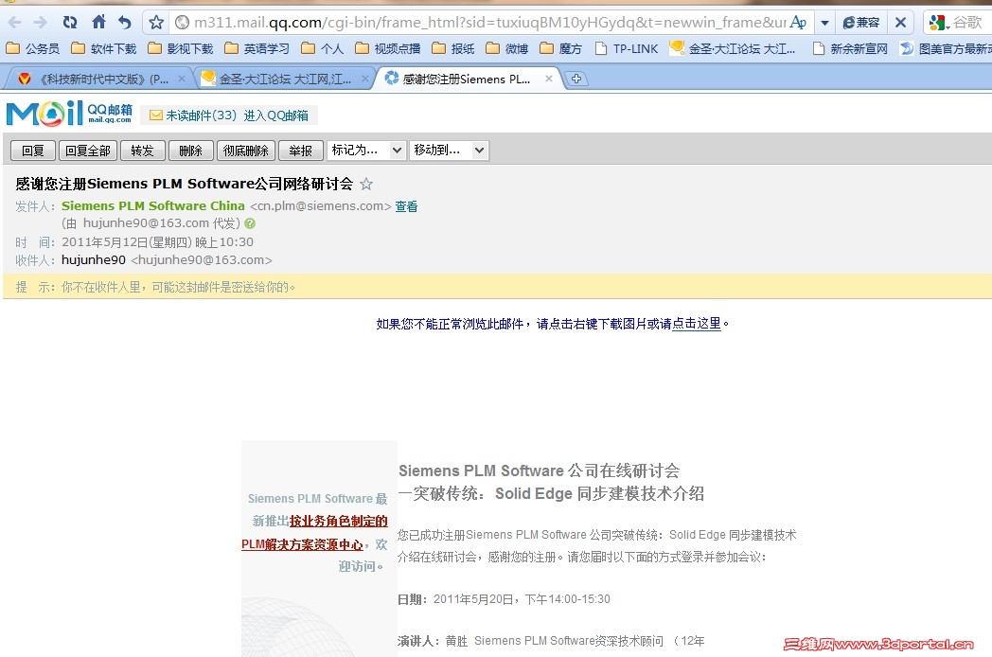
Task: Click the green help icon after 代发
Action: [x=250, y=223]
